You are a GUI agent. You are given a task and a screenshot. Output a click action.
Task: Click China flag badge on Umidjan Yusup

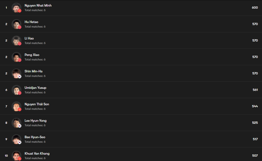20,93
